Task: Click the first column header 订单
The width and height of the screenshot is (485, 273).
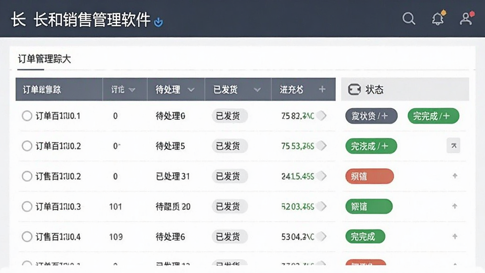Action: (59, 90)
